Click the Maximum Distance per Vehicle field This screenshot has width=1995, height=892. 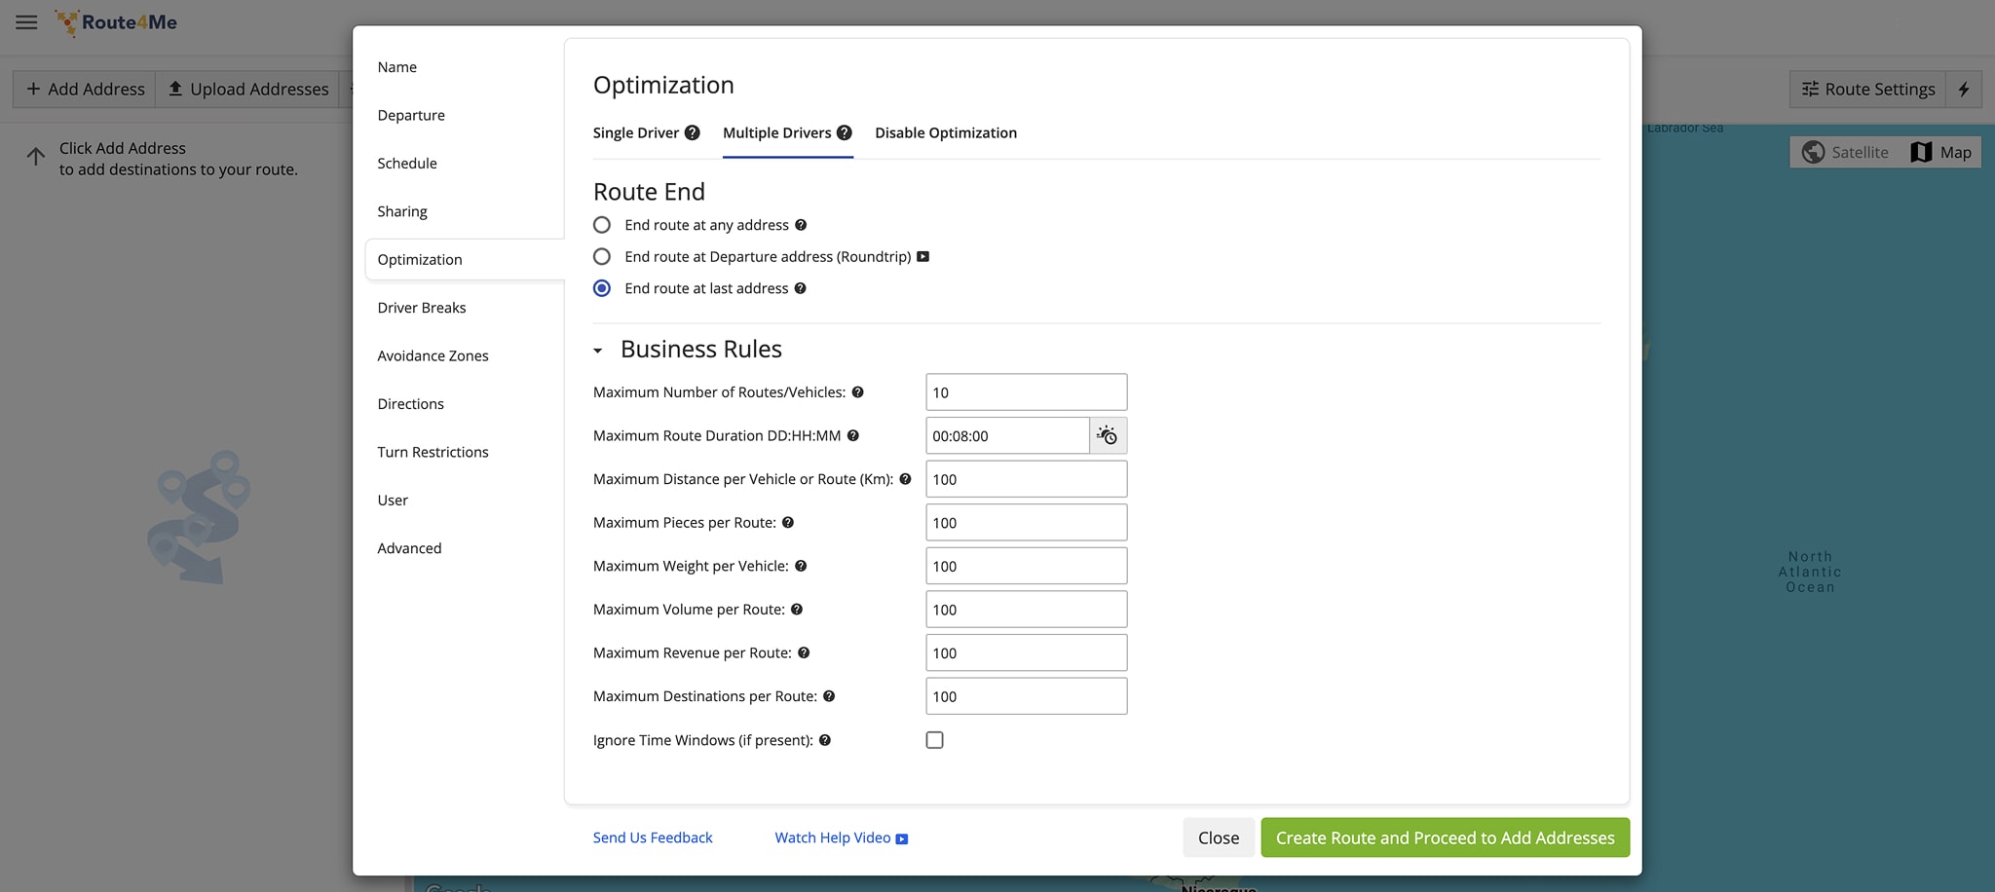point(1027,479)
